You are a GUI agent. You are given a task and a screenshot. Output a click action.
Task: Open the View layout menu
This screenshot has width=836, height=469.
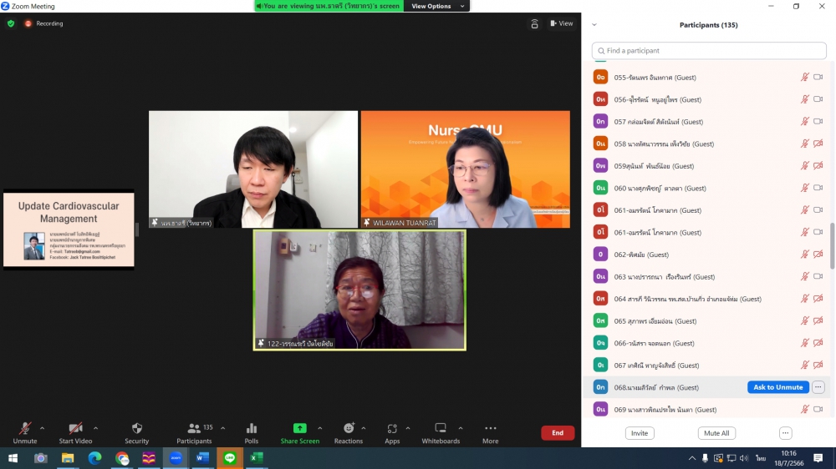coord(561,23)
